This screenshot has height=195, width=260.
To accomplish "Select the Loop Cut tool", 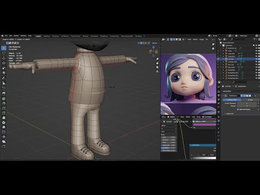I will pyautogui.click(x=4, y=108).
